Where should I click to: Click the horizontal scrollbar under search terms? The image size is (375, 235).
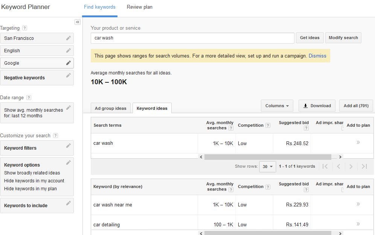pos(267,157)
